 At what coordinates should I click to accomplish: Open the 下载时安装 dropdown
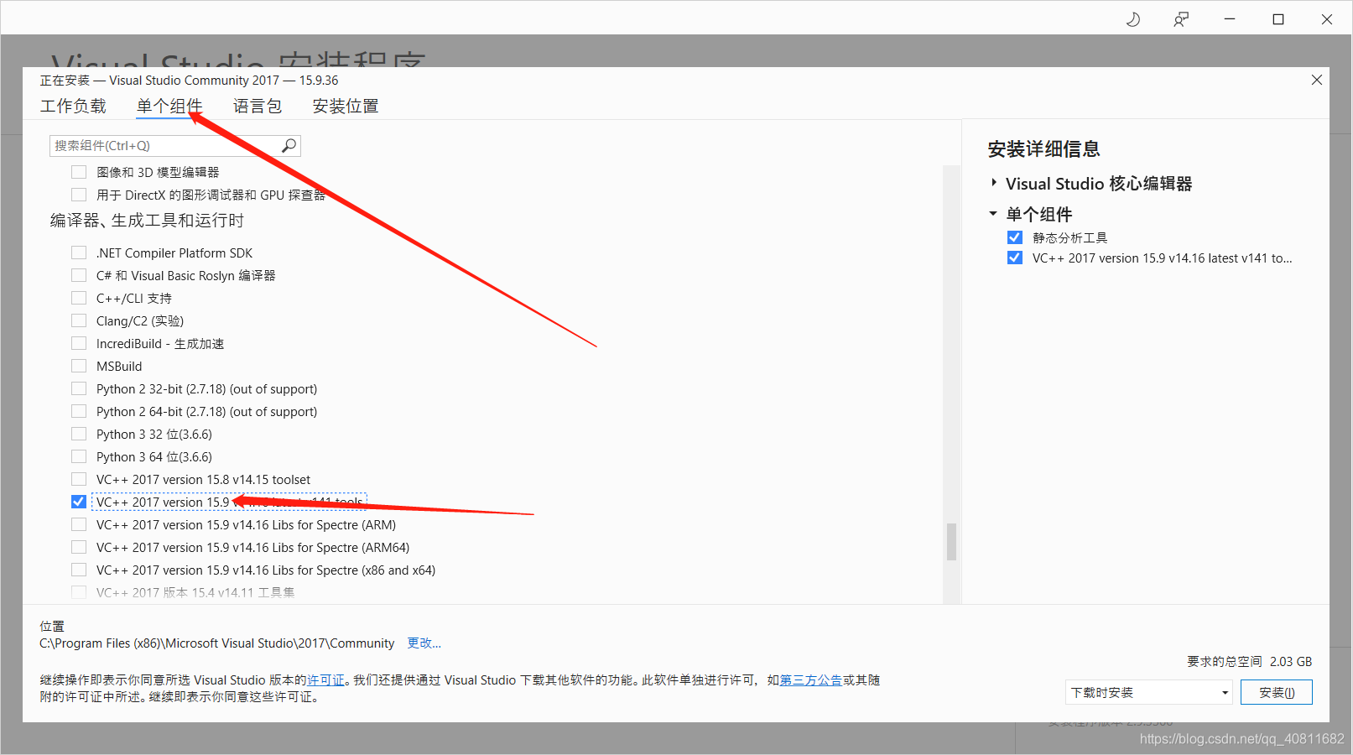pos(1149,692)
